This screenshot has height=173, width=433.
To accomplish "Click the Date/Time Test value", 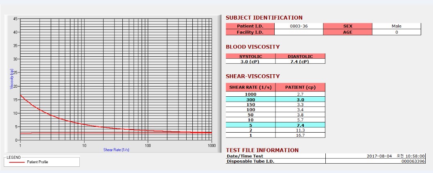I will point(396,156).
